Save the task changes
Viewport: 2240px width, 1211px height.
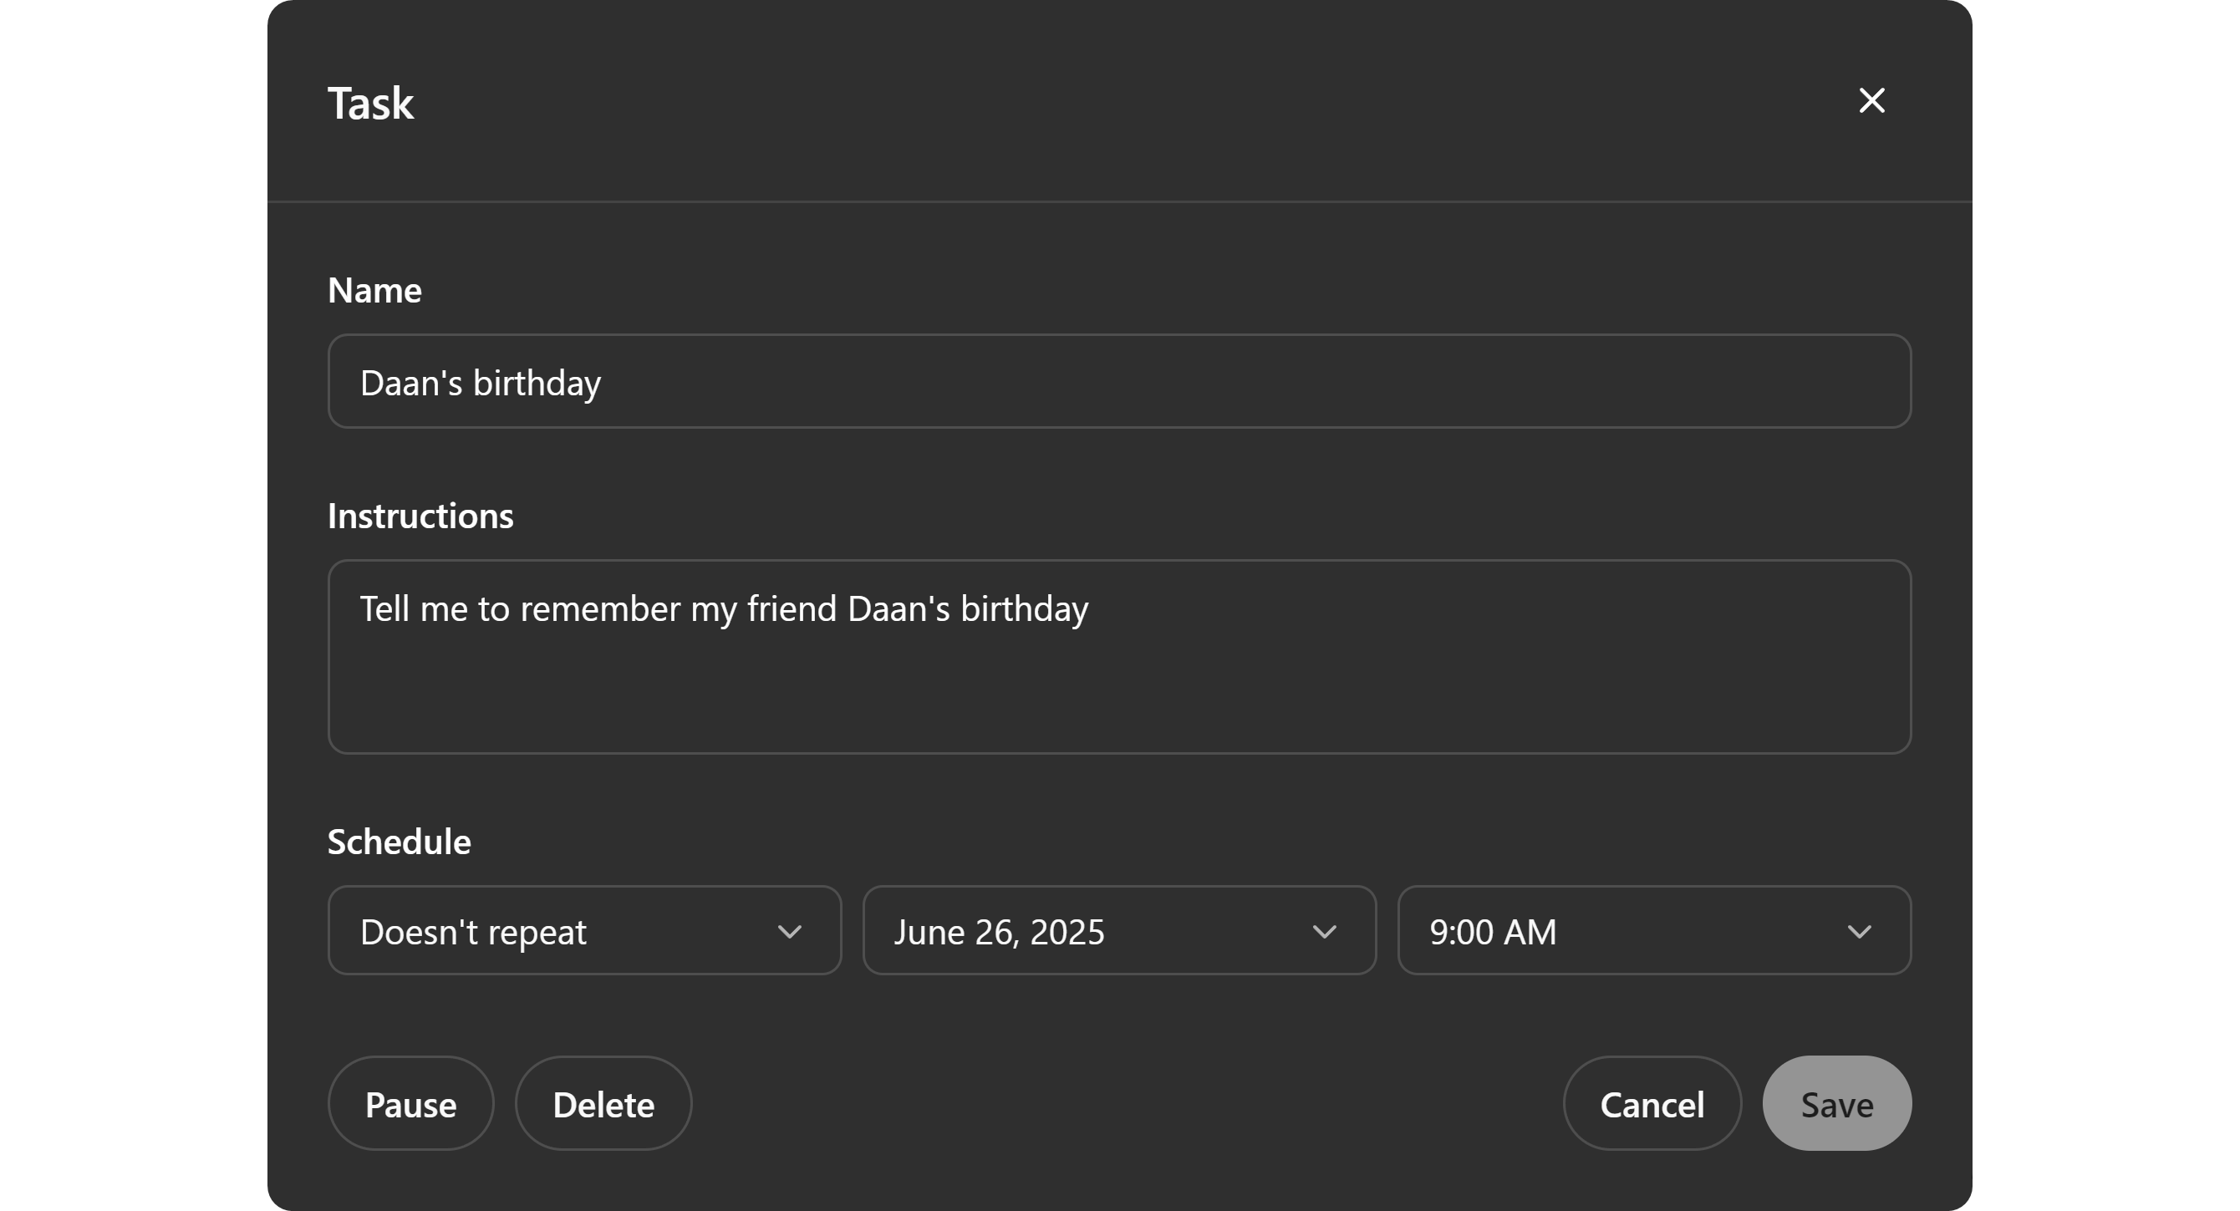point(1835,1104)
